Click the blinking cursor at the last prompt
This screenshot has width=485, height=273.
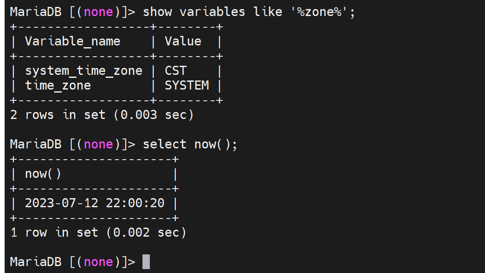[x=146, y=262]
